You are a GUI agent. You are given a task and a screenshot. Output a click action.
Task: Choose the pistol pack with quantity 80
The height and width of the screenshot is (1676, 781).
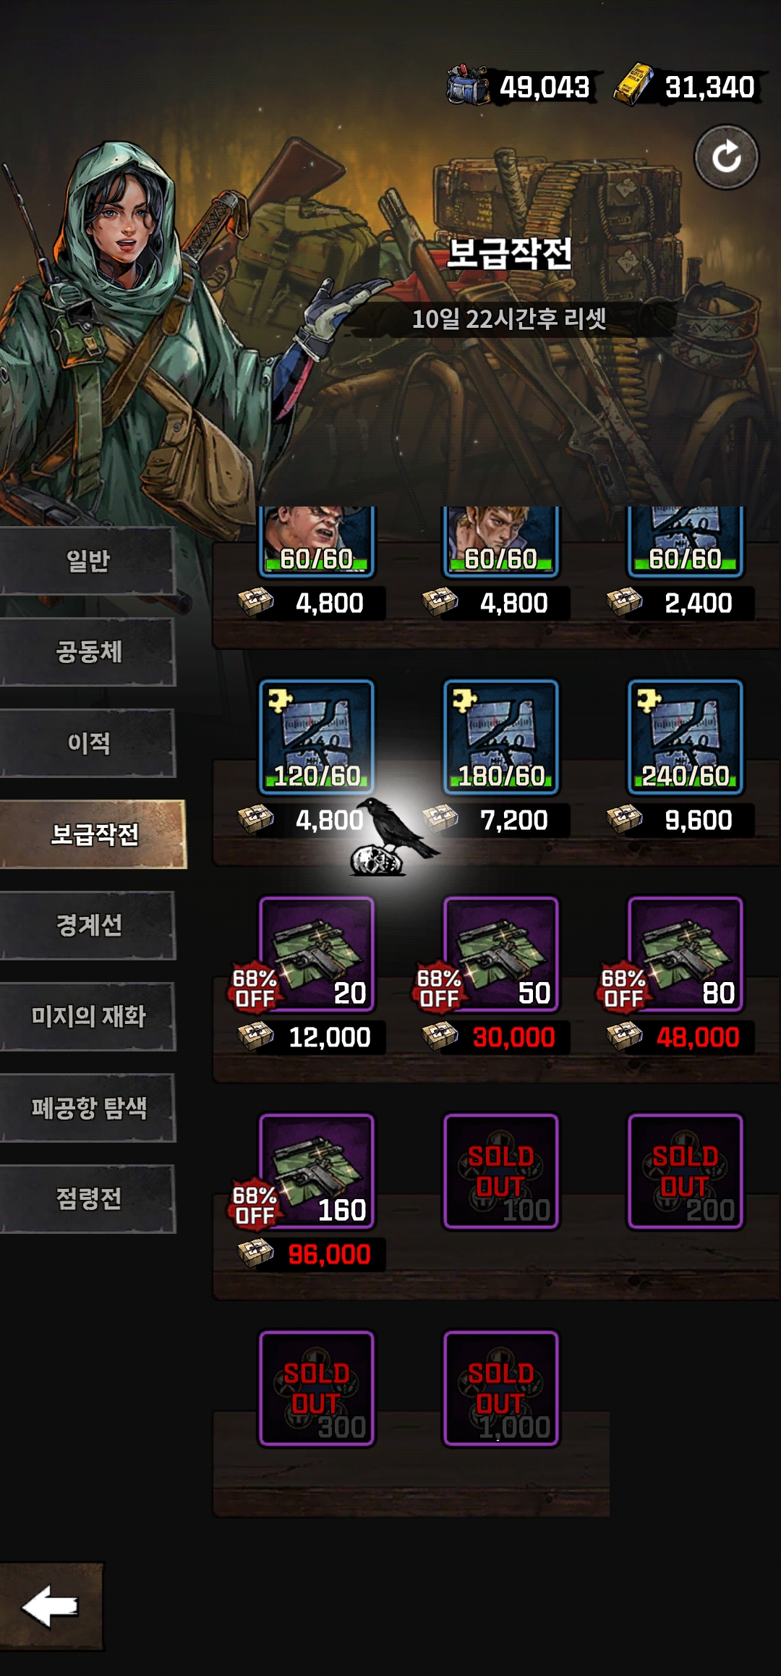686,954
